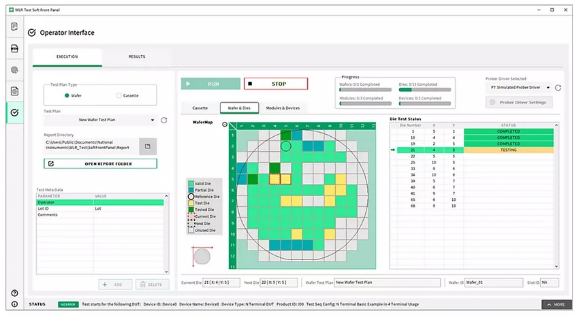The image size is (581, 320).
Task: Click the document icon in left sidebar
Action: click(x=14, y=91)
